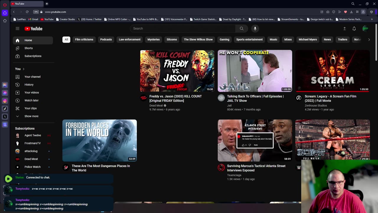Open TikTok in Opera sidebar
The width and height of the screenshot is (378, 213).
coord(5,109)
